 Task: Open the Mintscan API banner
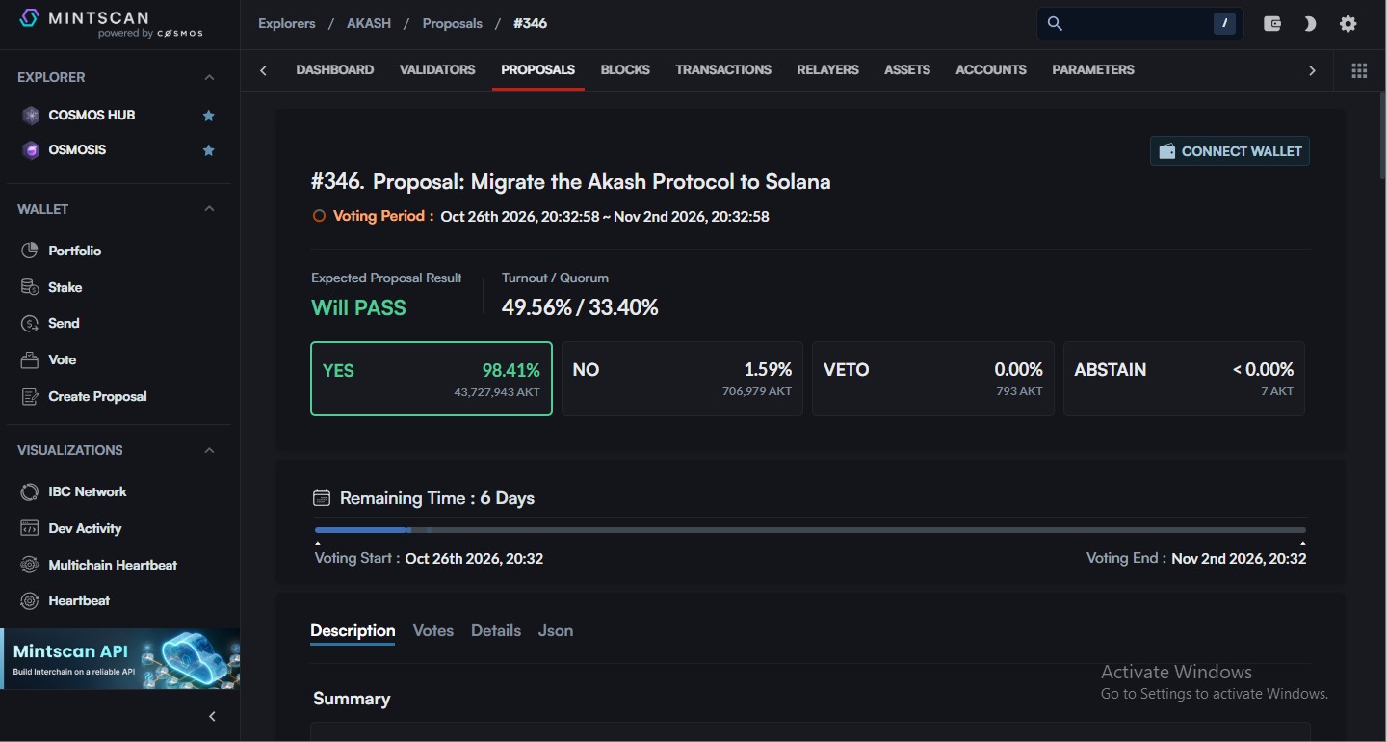(120, 659)
